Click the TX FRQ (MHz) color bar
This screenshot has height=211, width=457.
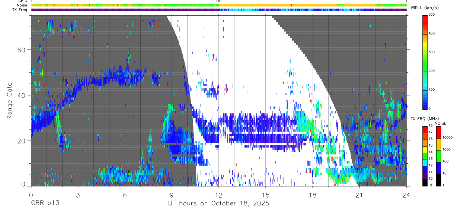click(425, 156)
